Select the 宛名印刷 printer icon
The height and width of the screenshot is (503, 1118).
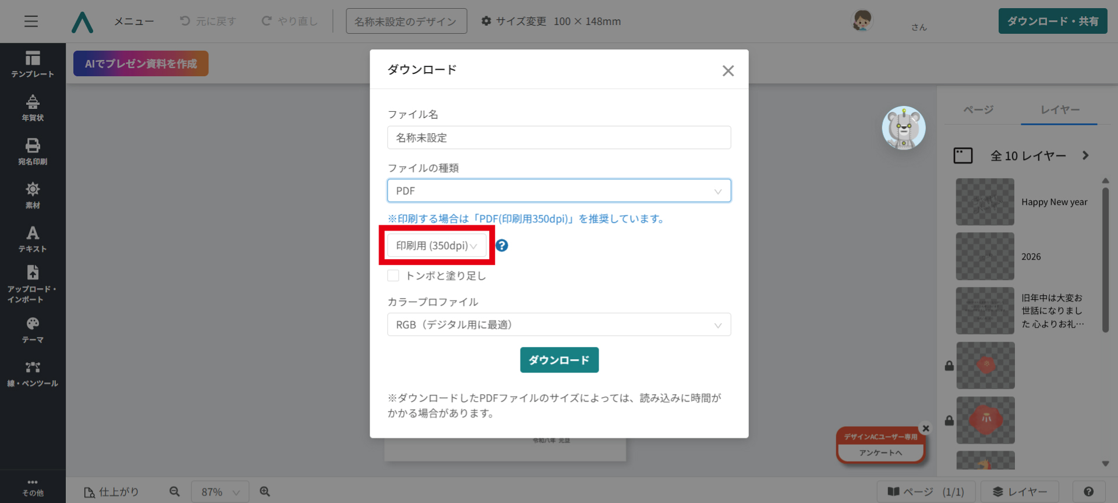(x=33, y=146)
